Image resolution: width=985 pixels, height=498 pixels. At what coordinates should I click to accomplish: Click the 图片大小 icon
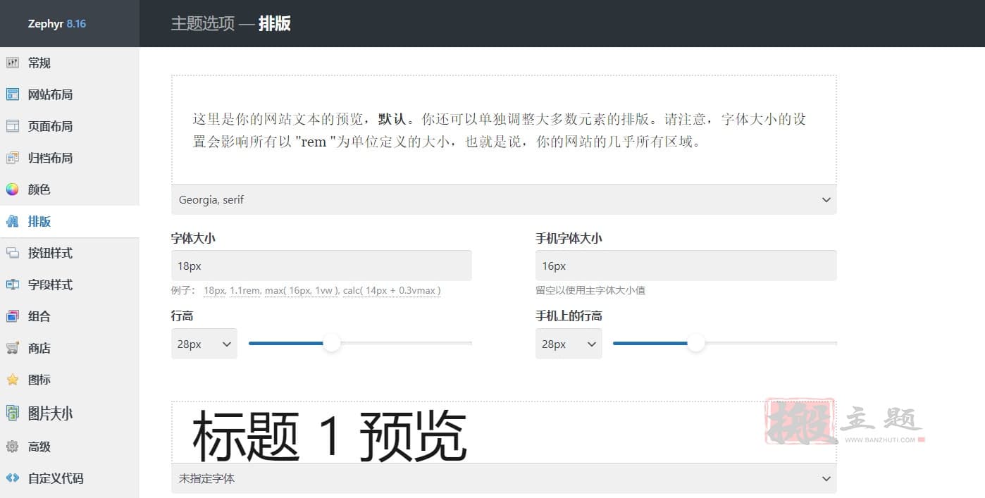13,413
